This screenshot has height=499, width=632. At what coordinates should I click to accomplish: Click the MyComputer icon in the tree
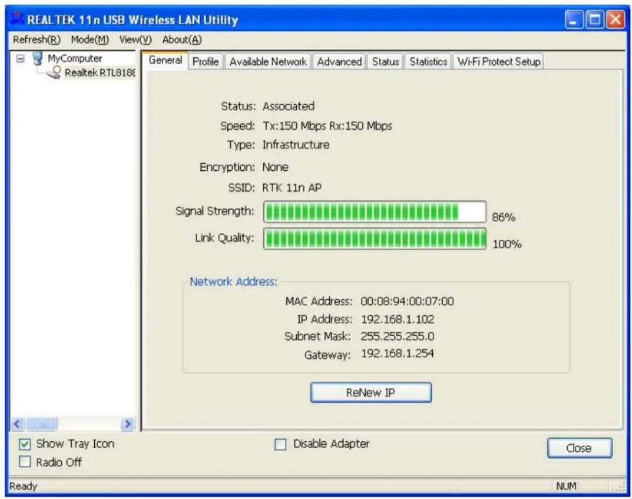click(x=38, y=58)
